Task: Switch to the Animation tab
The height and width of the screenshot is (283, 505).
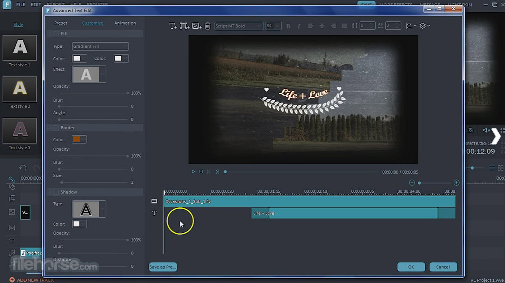Action: point(125,23)
